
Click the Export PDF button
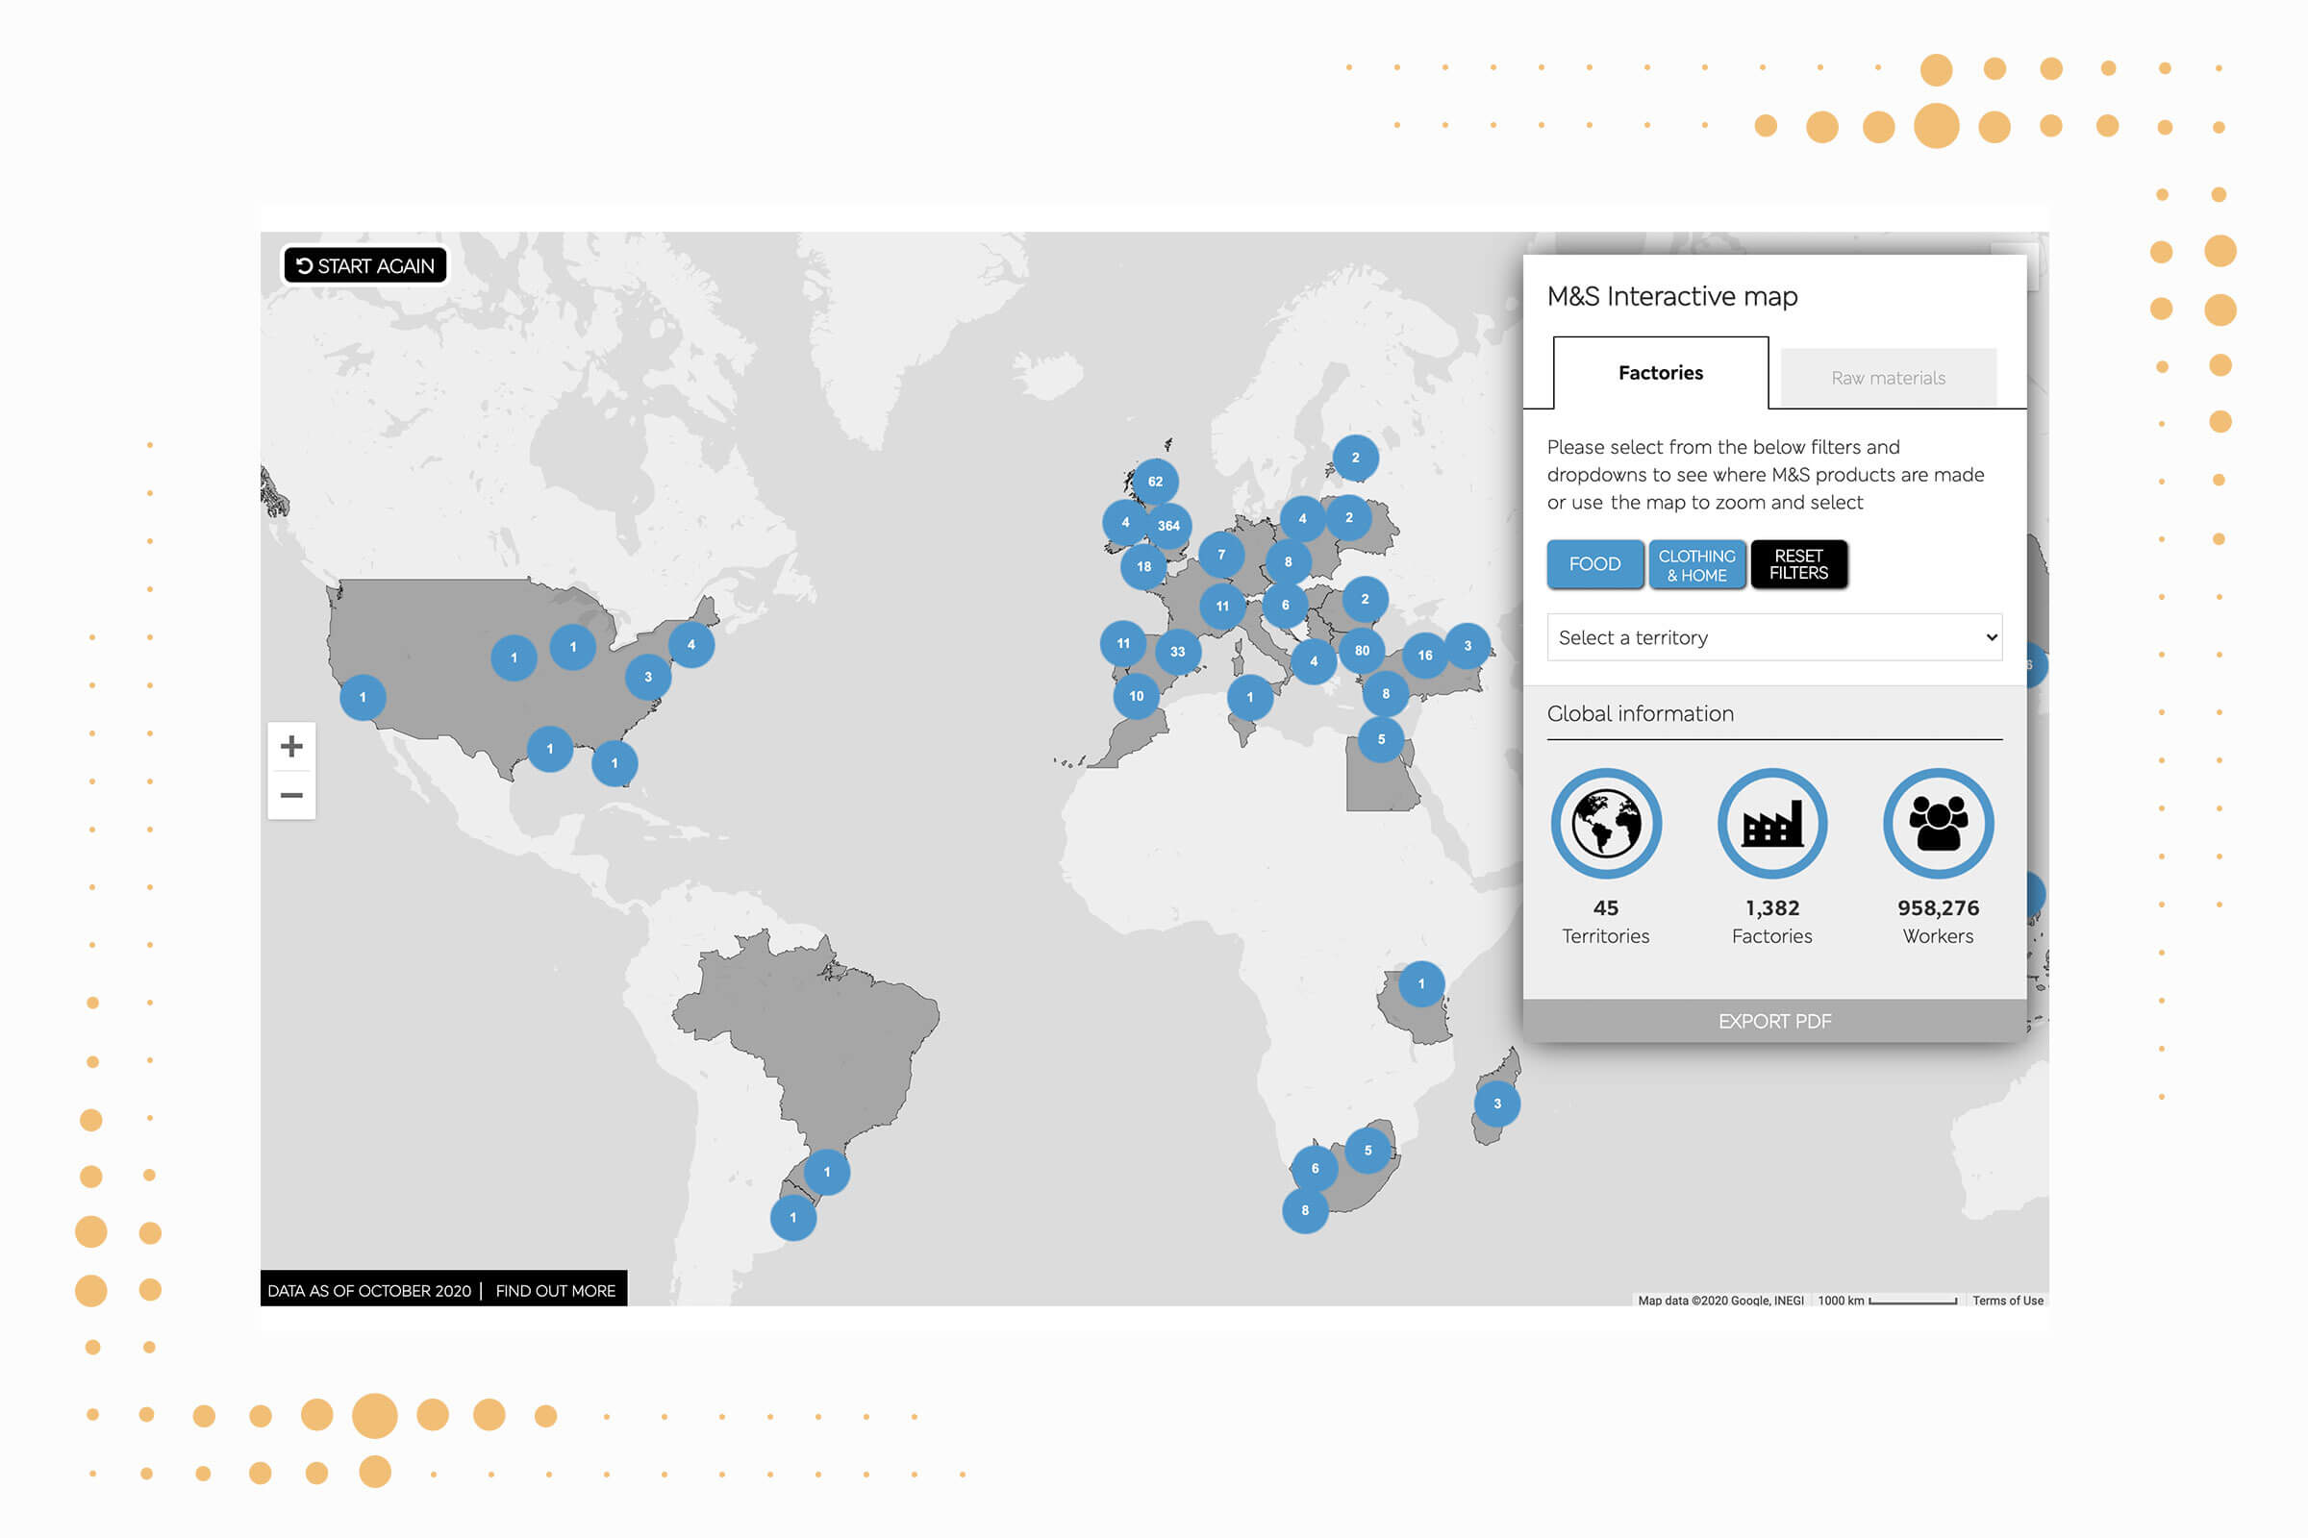pyautogui.click(x=1773, y=1021)
